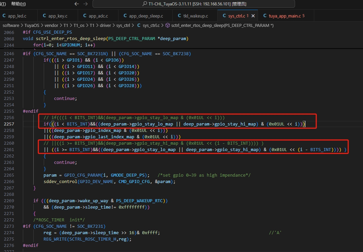Expand the vendor breadcrumb folder

[51, 26]
